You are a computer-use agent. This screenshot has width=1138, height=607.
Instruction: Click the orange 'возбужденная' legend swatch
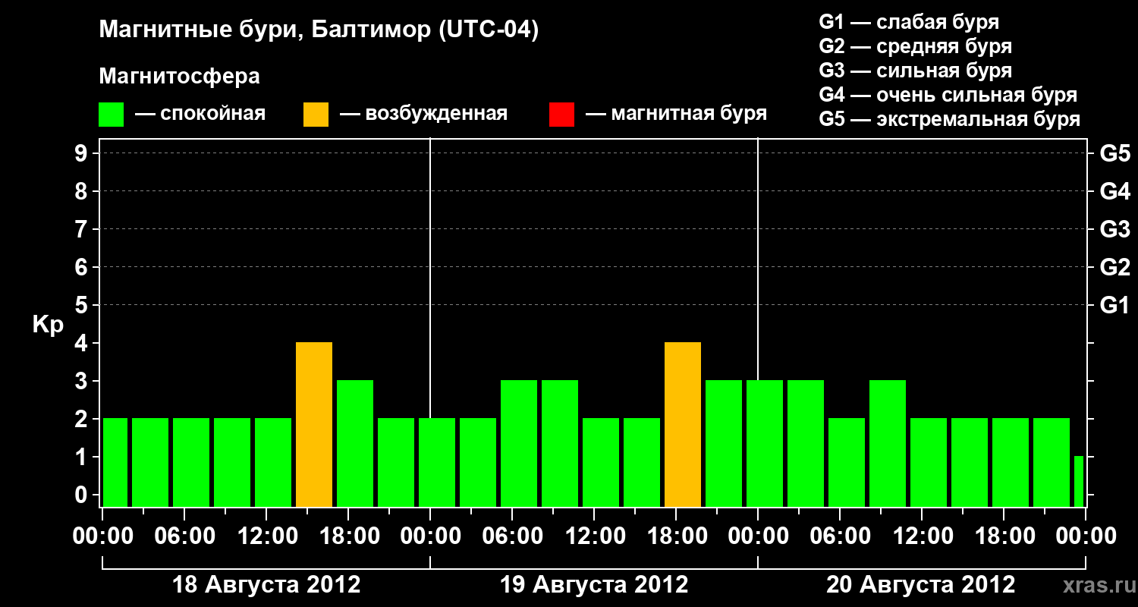pos(316,115)
